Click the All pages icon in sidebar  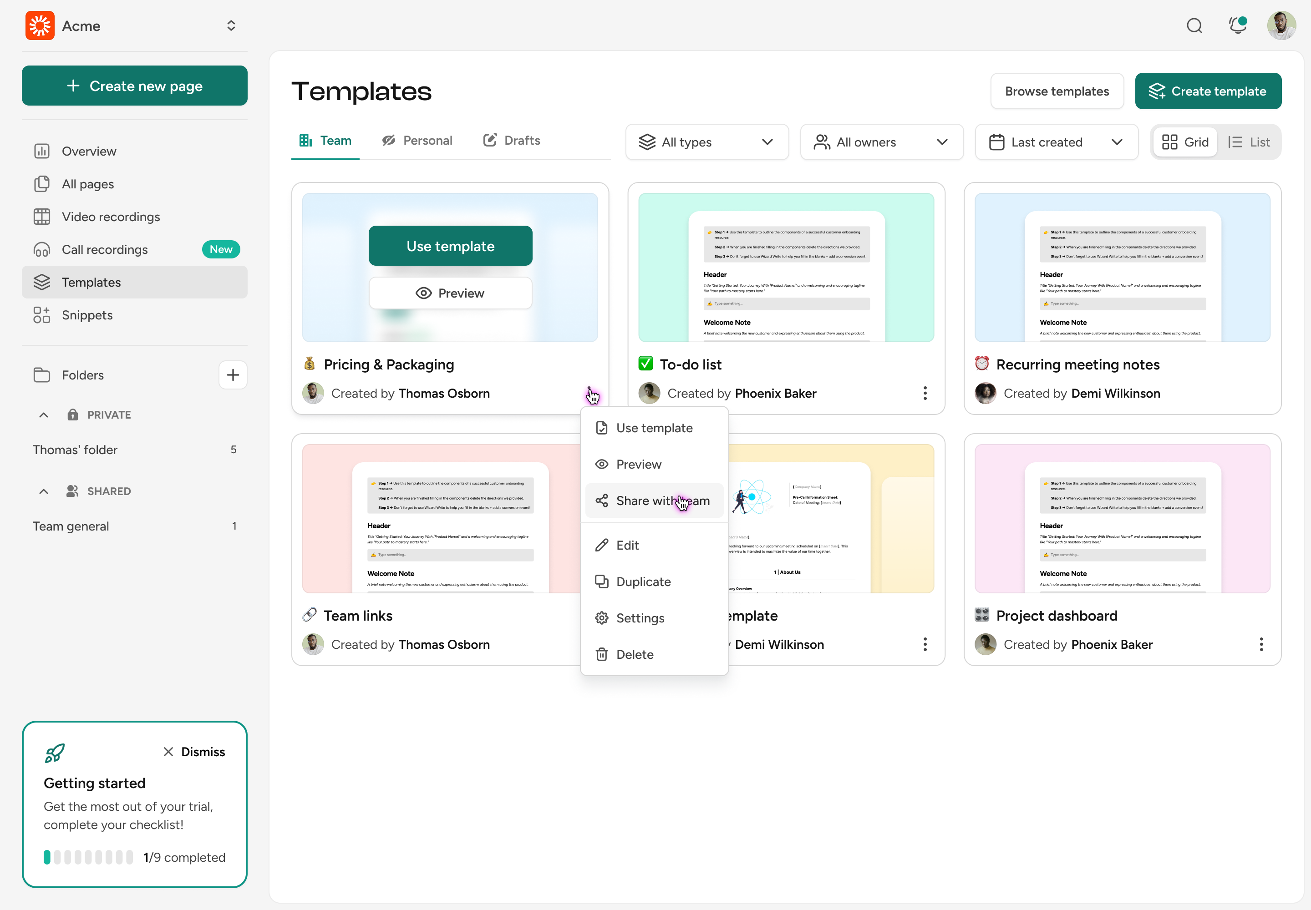(41, 184)
